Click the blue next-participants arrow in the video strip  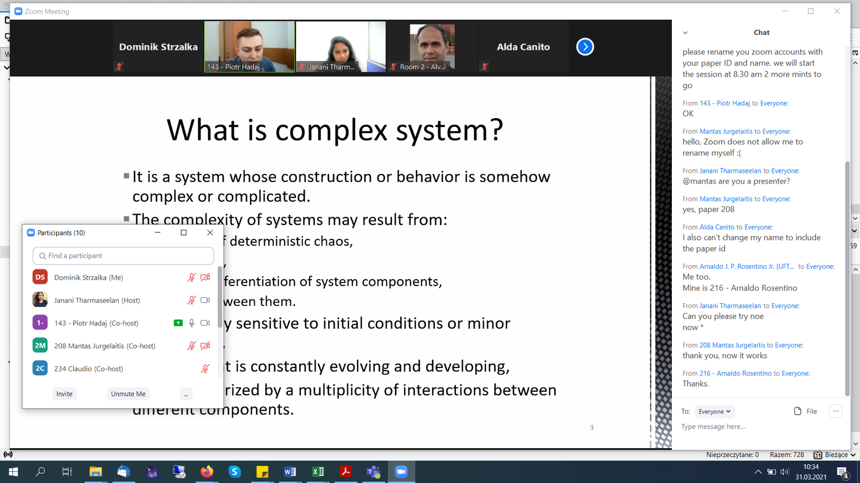pyautogui.click(x=585, y=47)
